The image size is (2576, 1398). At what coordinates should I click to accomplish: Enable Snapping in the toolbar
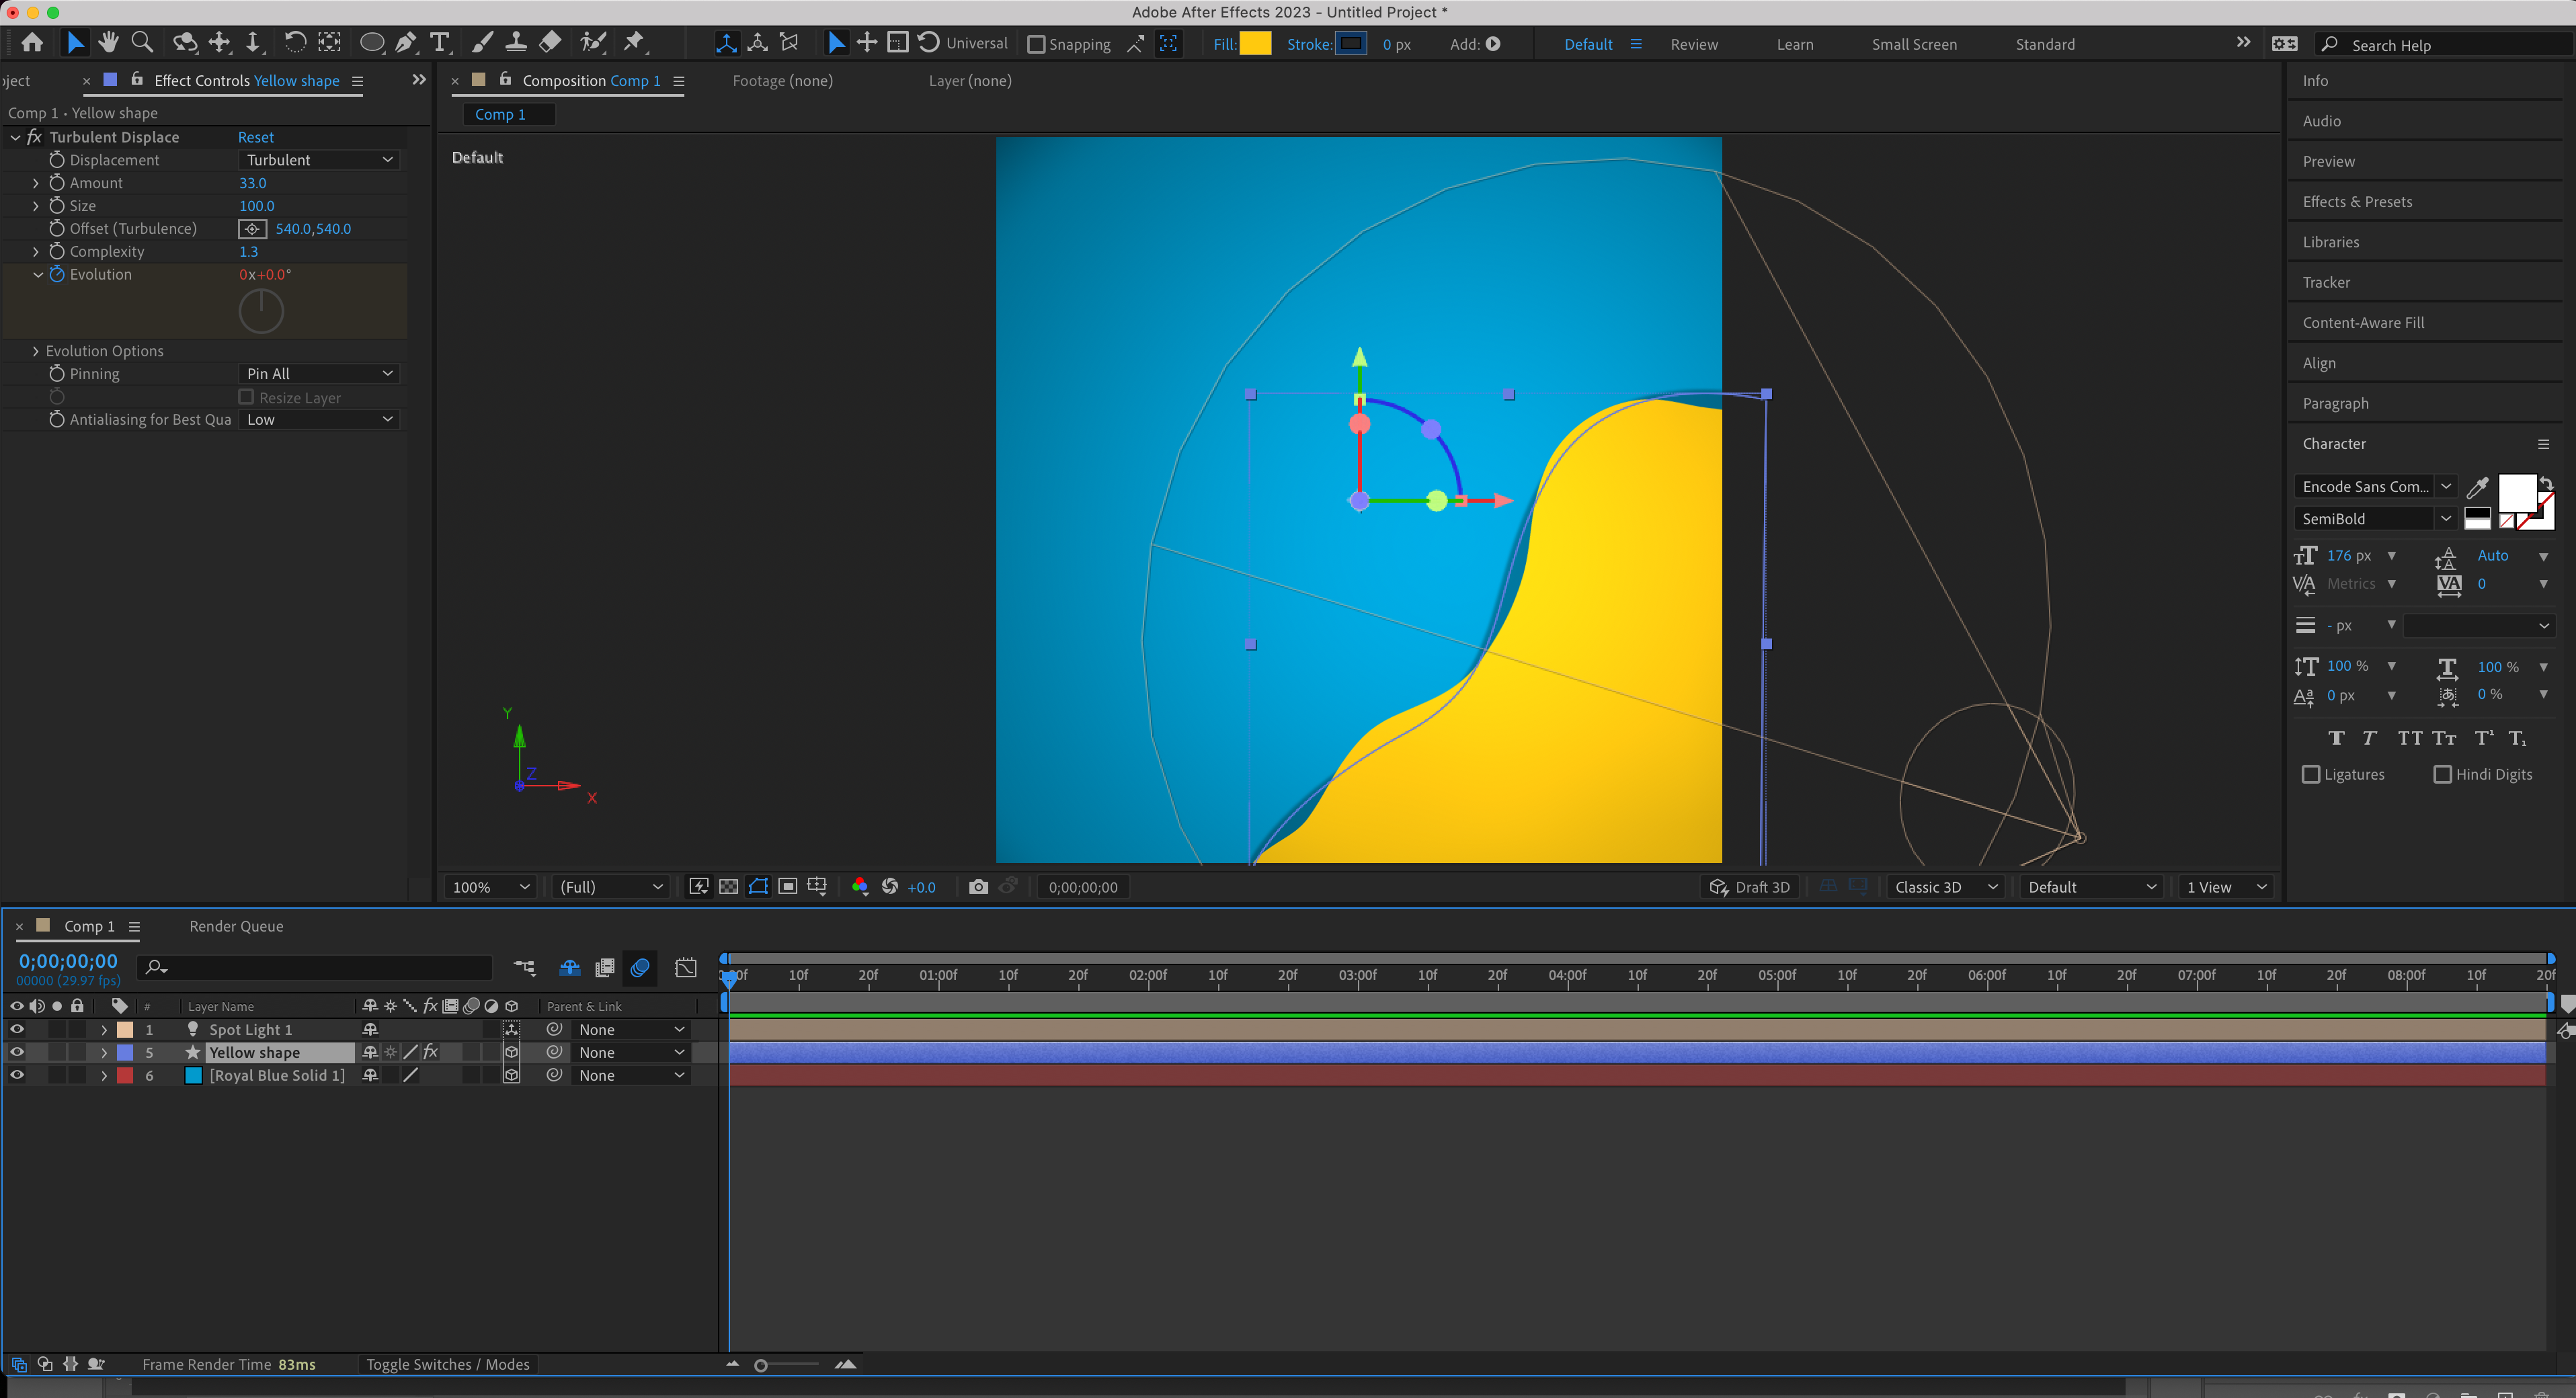coord(1036,44)
